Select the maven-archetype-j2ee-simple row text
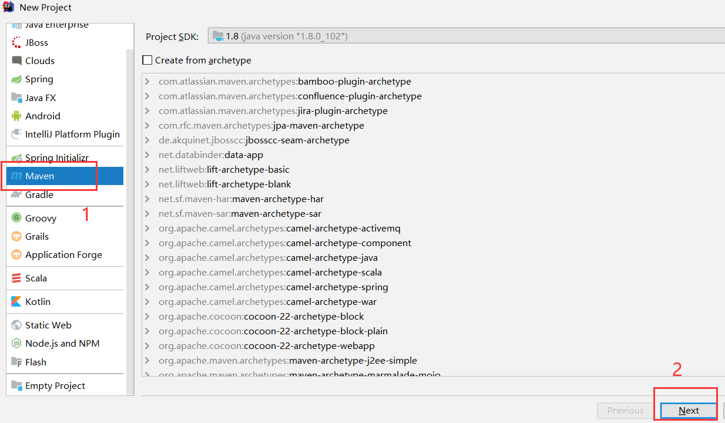The width and height of the screenshot is (725, 423). tap(288, 361)
